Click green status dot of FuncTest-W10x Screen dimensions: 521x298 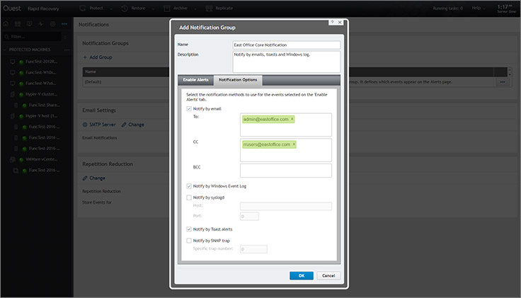coord(21,72)
